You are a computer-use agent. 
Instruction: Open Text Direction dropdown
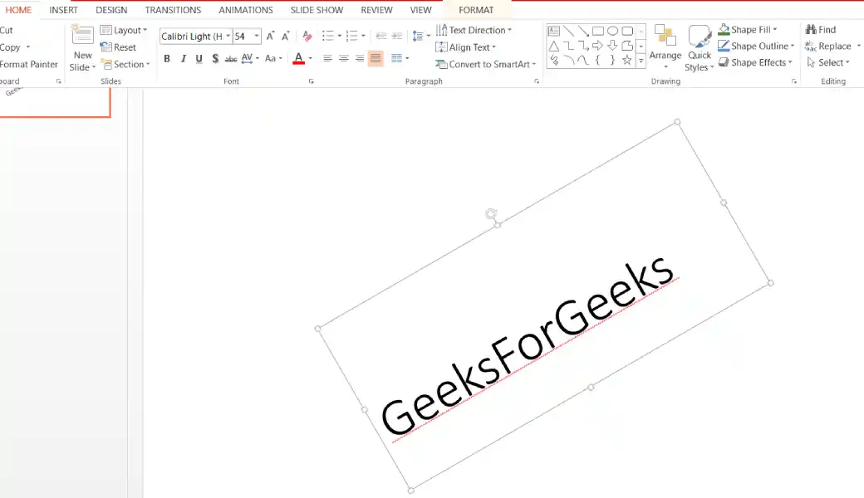point(474,30)
